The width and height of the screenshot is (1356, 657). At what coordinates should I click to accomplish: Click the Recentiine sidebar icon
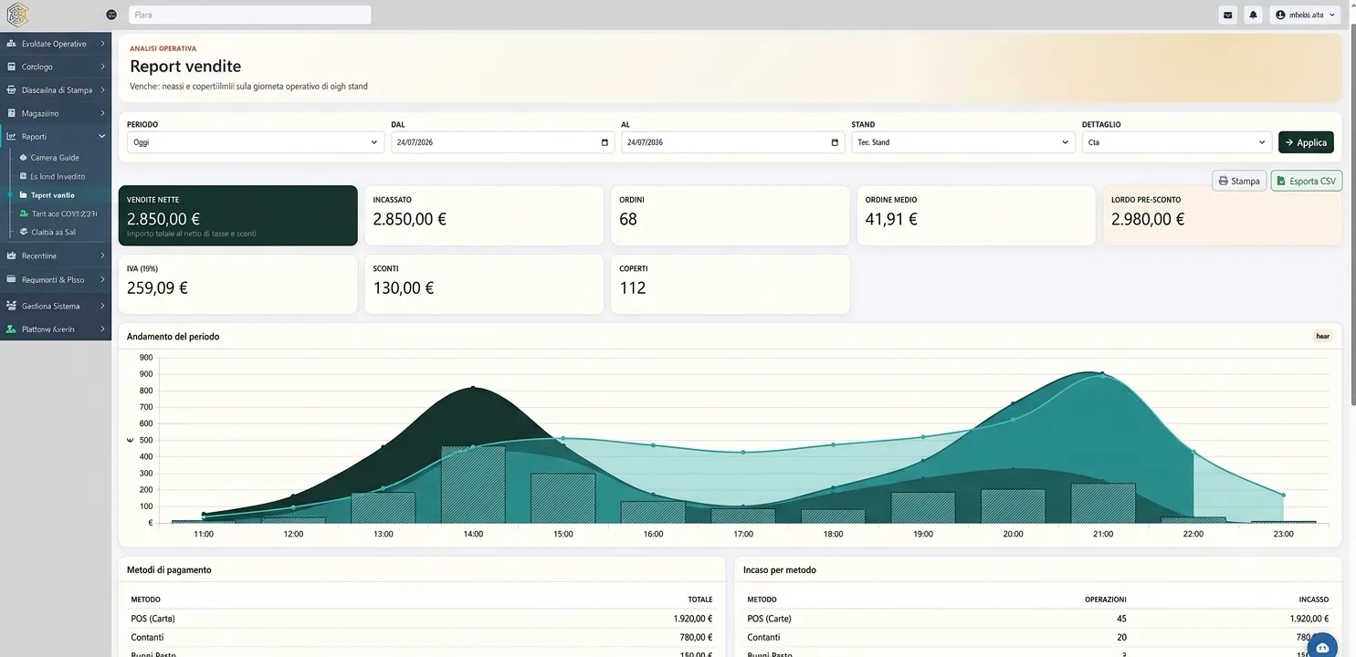(x=11, y=256)
